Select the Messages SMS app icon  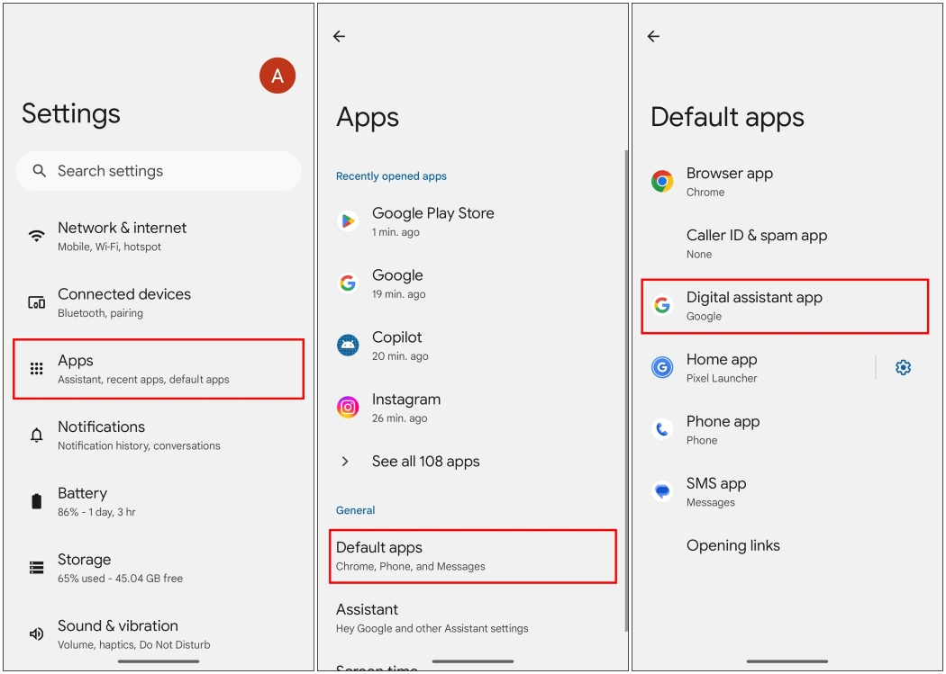pyautogui.click(x=660, y=490)
